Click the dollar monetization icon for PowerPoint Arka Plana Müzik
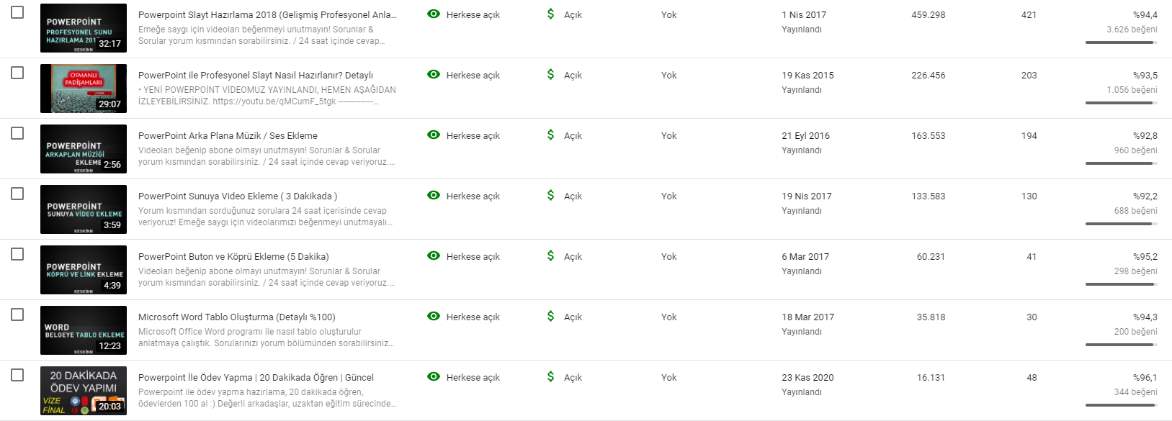The image size is (1172, 421). (550, 135)
